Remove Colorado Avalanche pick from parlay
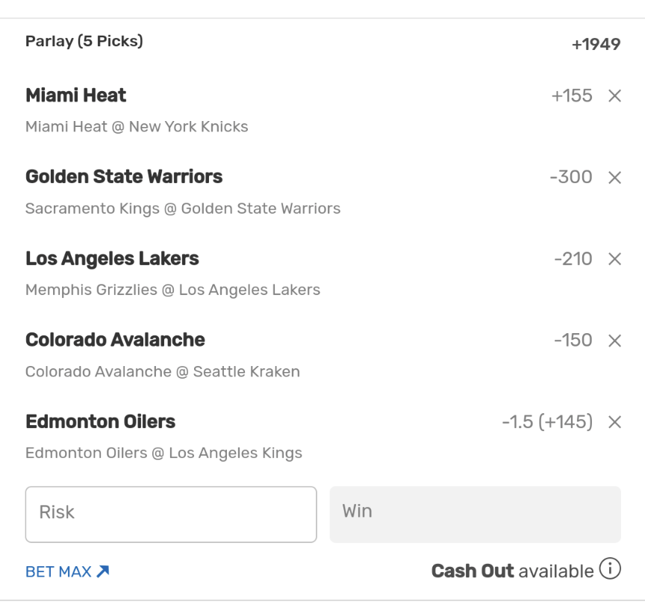 [x=614, y=341]
